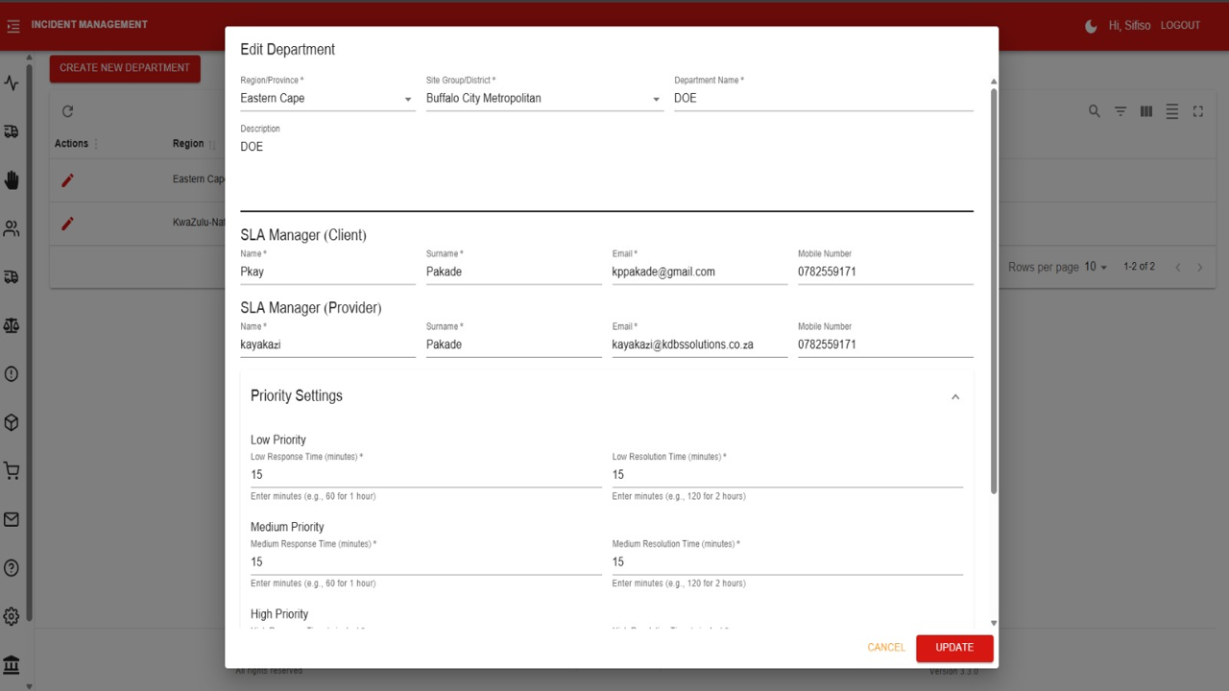
Task: Click Incident Management title
Action: point(89,25)
